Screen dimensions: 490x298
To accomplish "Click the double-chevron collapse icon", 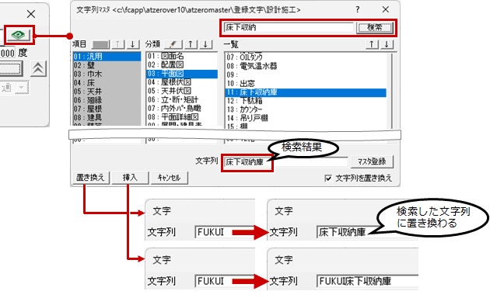I will [x=38, y=68].
